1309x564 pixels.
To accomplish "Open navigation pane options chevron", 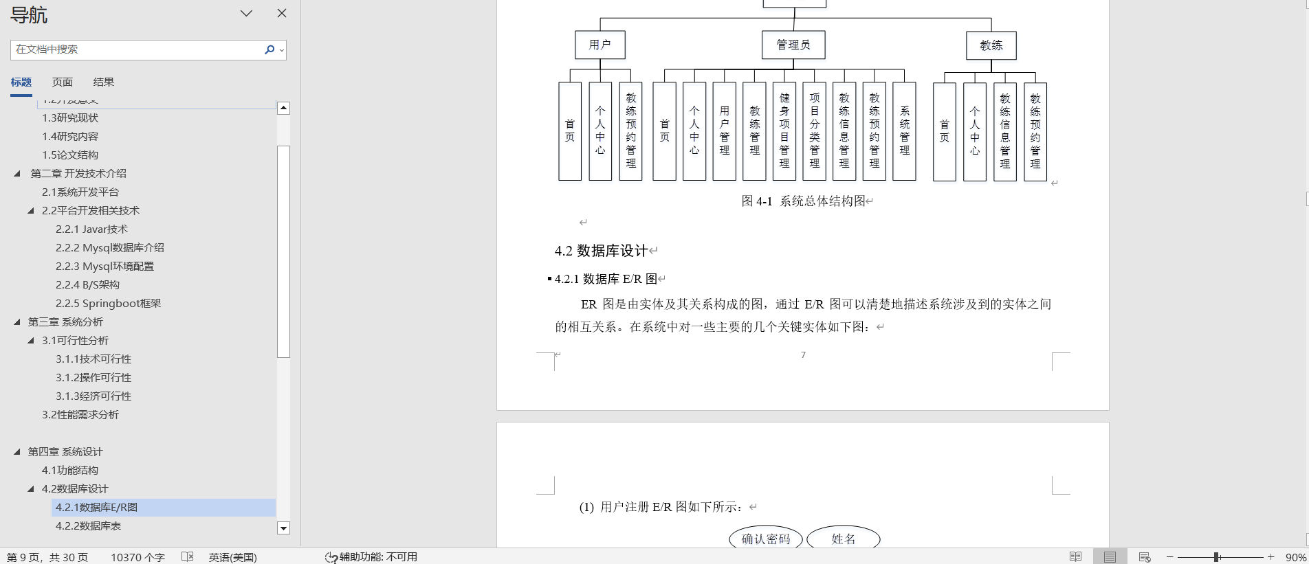I will pos(246,13).
